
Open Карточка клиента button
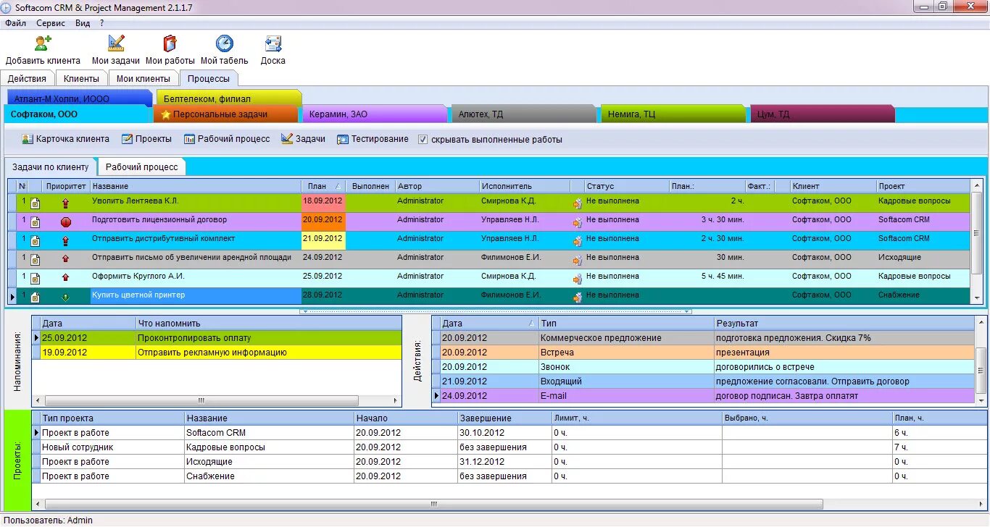click(x=65, y=139)
